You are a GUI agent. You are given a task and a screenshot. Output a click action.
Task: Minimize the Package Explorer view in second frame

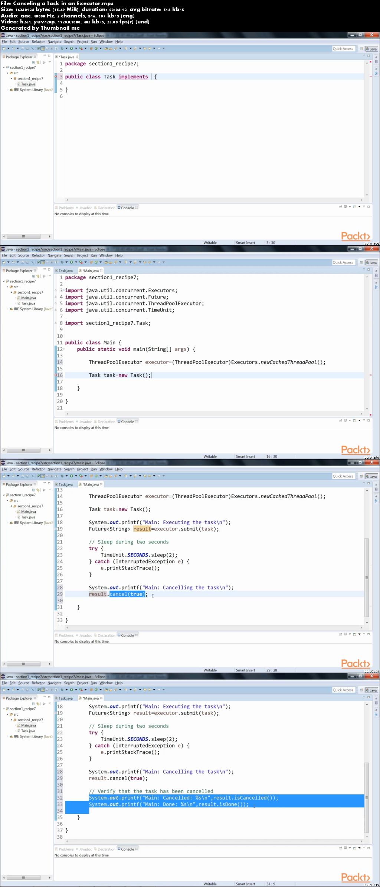[x=44, y=269]
